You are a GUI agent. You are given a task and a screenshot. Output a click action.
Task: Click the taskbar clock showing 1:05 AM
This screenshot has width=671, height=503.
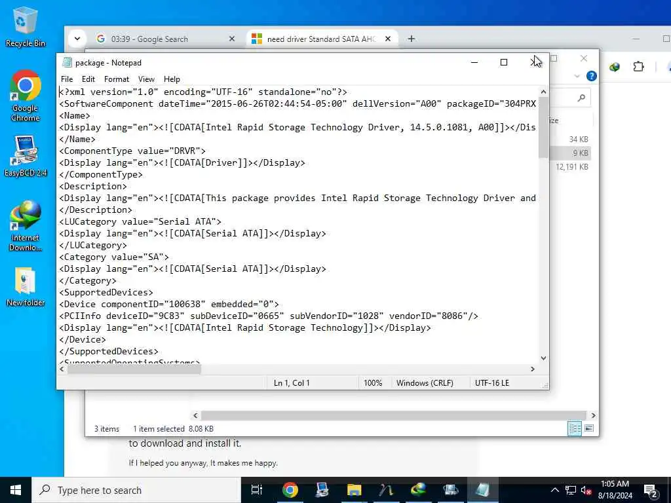(615, 490)
